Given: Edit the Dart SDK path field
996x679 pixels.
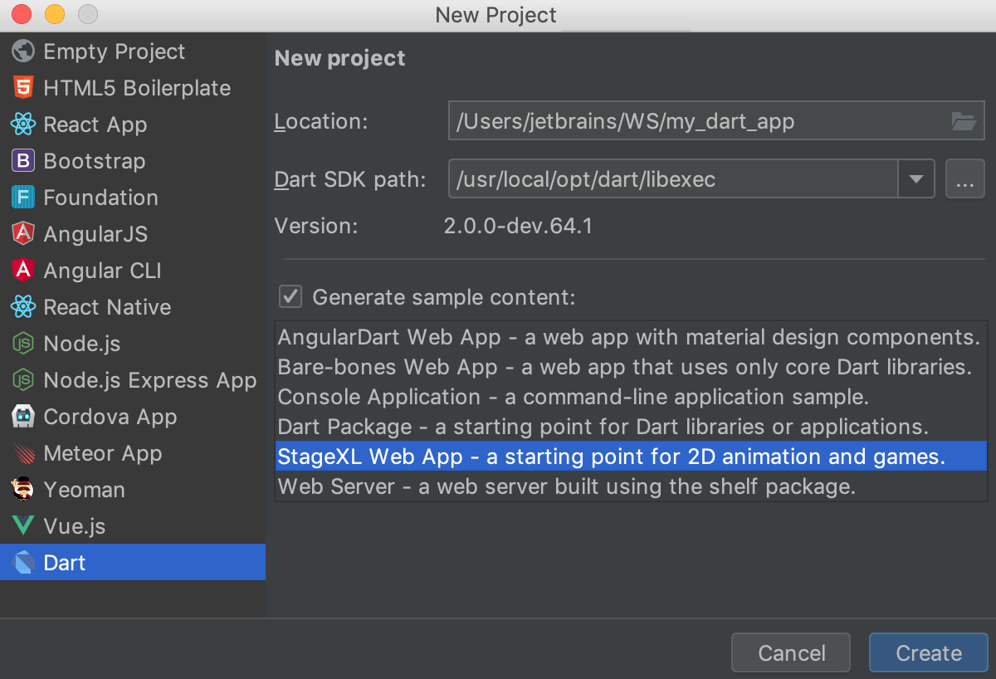Looking at the screenshot, I should pyautogui.click(x=673, y=179).
